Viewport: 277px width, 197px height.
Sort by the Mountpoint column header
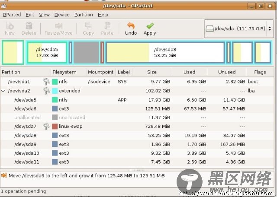[101, 72]
